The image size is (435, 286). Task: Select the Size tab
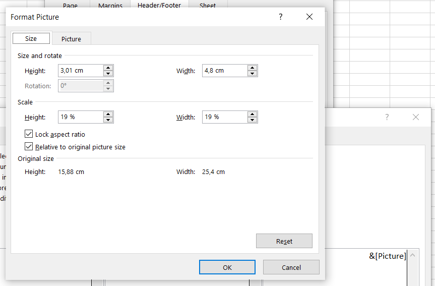[x=31, y=39]
